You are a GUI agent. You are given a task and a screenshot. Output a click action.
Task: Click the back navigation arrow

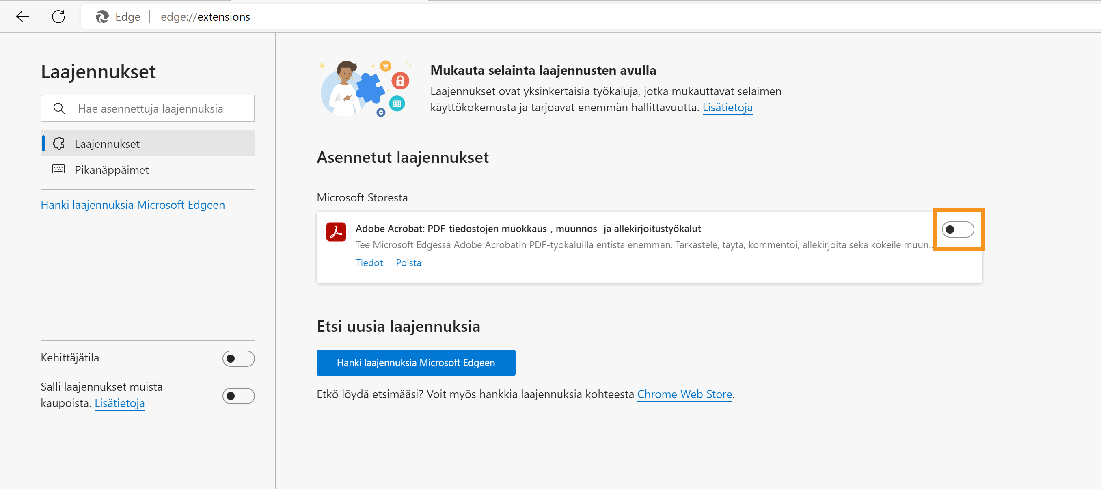tap(22, 17)
